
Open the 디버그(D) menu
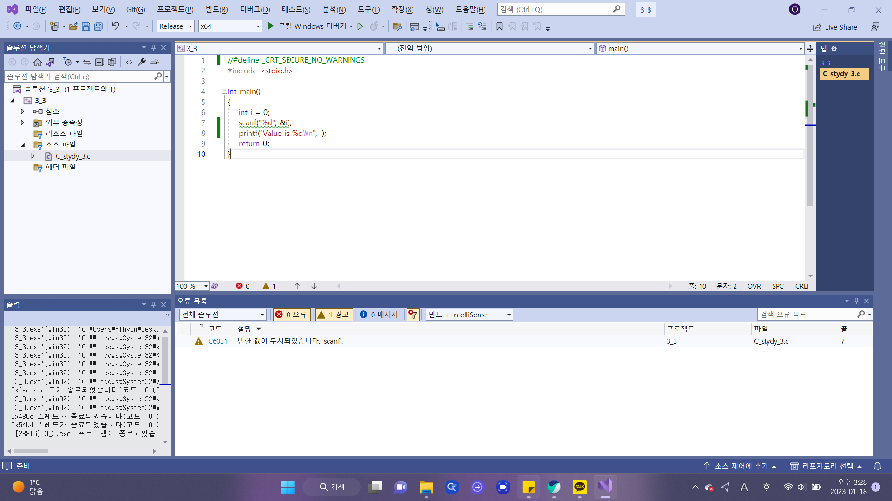(x=255, y=9)
